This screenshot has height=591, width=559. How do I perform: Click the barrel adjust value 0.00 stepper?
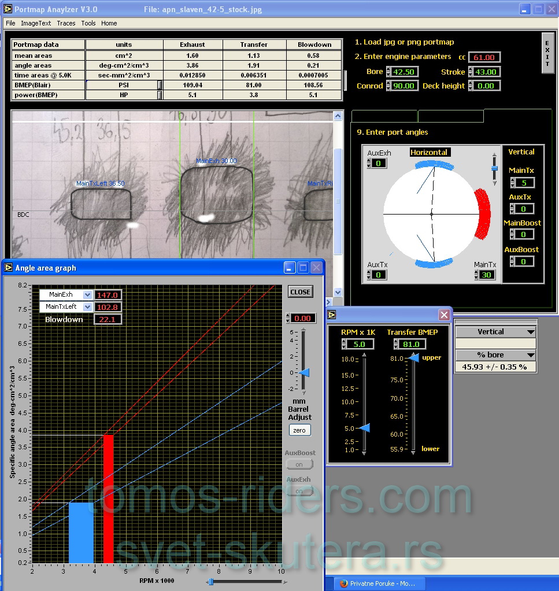tap(288, 319)
